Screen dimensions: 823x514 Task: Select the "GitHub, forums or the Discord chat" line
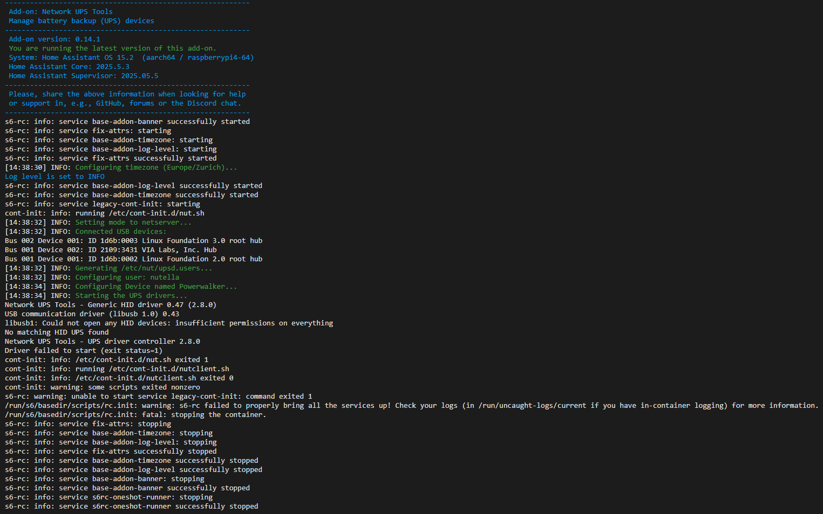coord(125,103)
